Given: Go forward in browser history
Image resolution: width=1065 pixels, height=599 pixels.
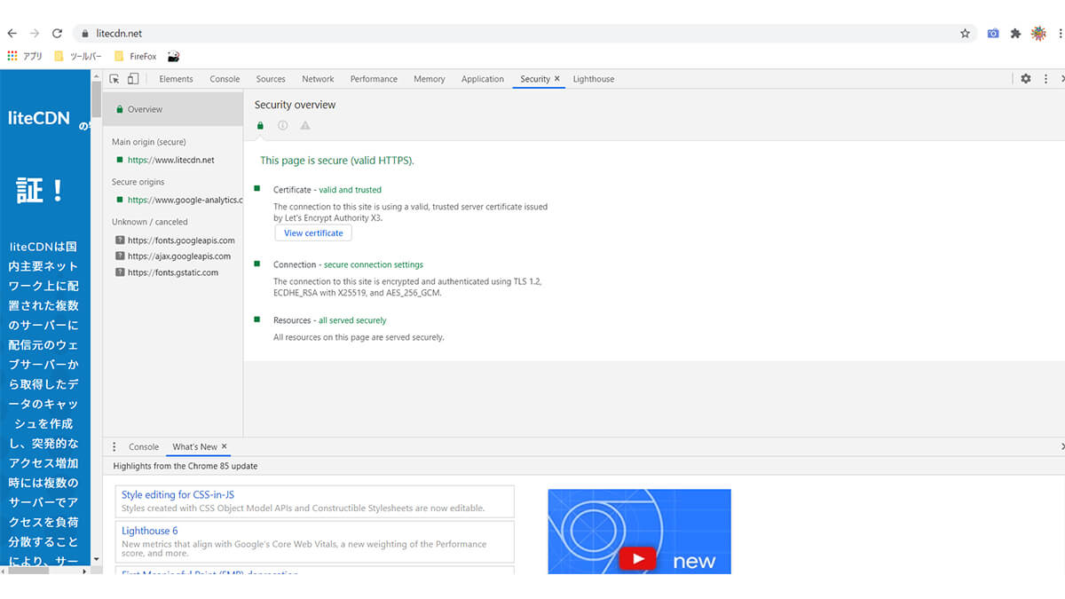Looking at the screenshot, I should [35, 33].
